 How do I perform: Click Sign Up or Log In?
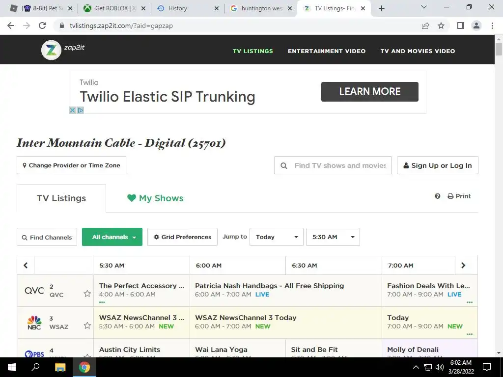[x=438, y=165]
